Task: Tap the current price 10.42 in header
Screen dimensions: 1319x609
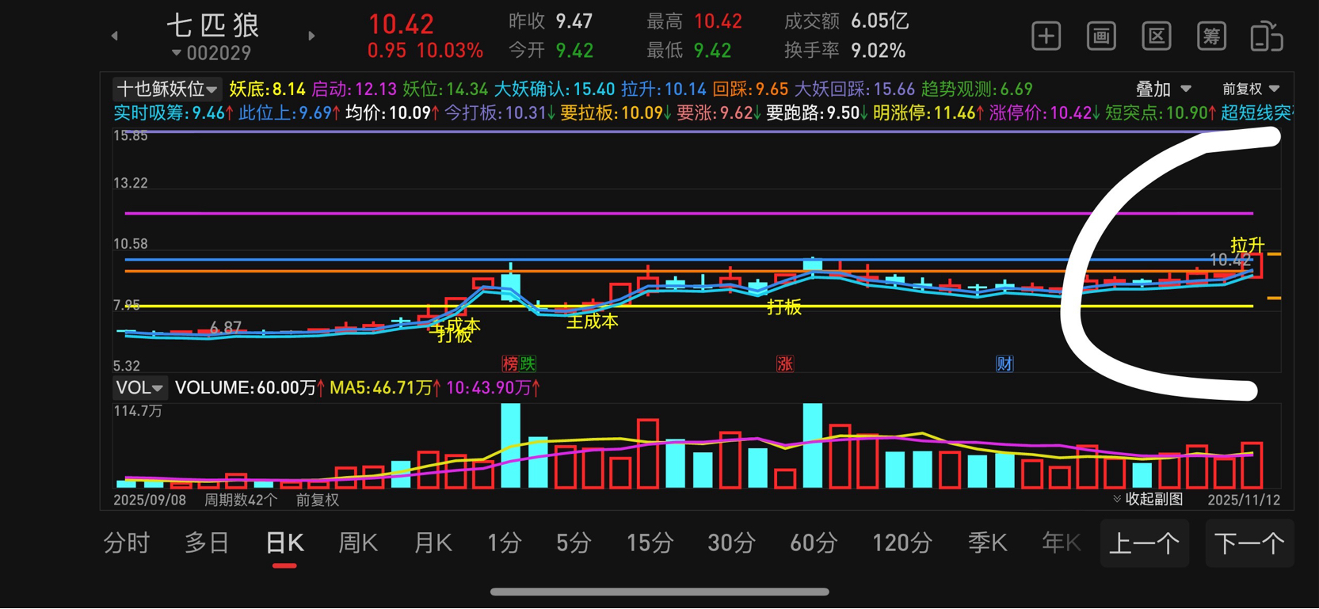Action: 401,24
